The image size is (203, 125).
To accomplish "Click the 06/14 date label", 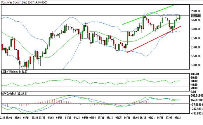I will click(143, 118).
